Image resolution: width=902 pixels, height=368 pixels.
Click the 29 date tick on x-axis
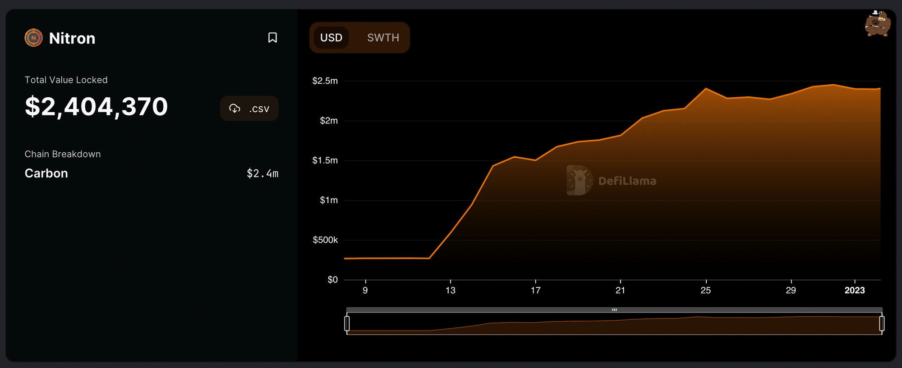pyautogui.click(x=791, y=291)
